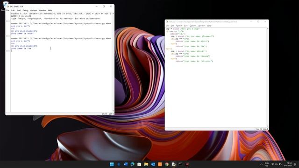Screen dimensions: 299x168
Task: Open the Format menu in test.py editor
Action: click(179, 26)
